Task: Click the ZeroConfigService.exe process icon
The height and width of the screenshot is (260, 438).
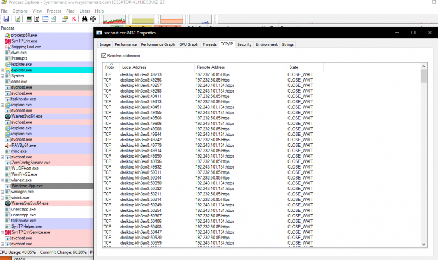Action: coord(8,163)
